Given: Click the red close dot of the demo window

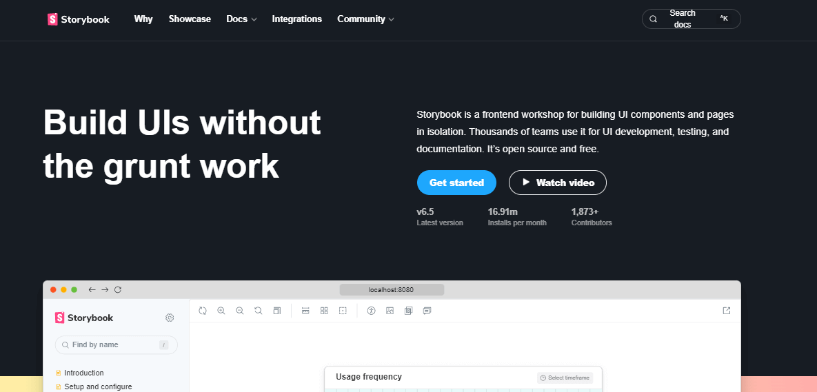Looking at the screenshot, I should [x=53, y=289].
